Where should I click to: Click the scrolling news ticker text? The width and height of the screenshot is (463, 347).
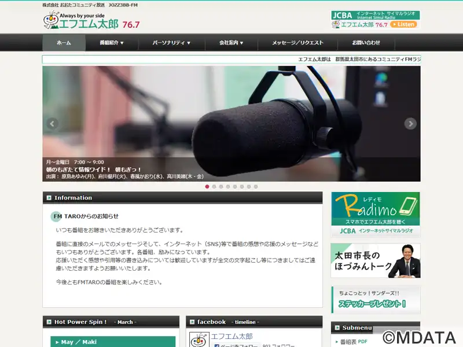pyautogui.click(x=359, y=60)
